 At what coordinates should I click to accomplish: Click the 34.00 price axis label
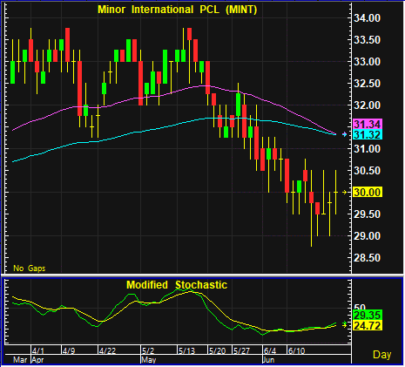[x=367, y=18]
